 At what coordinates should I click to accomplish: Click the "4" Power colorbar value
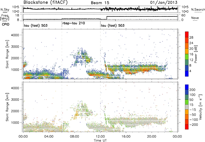(x=190, y=71)
